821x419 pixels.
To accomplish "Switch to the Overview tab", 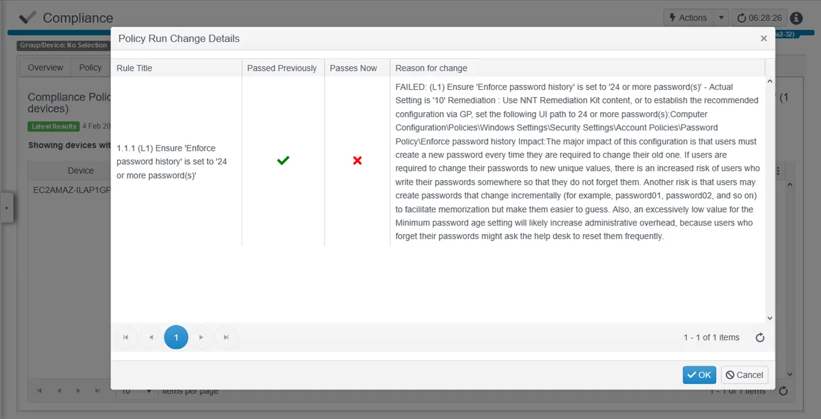I will click(x=46, y=67).
